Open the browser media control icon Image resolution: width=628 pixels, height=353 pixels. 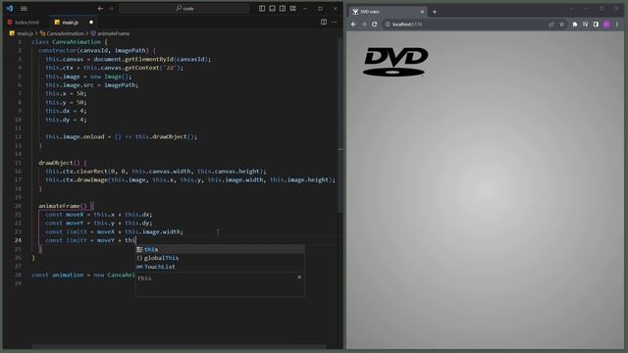coord(585,25)
